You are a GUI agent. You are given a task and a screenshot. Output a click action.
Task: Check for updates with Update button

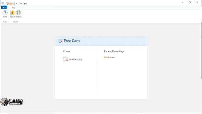point(18,14)
